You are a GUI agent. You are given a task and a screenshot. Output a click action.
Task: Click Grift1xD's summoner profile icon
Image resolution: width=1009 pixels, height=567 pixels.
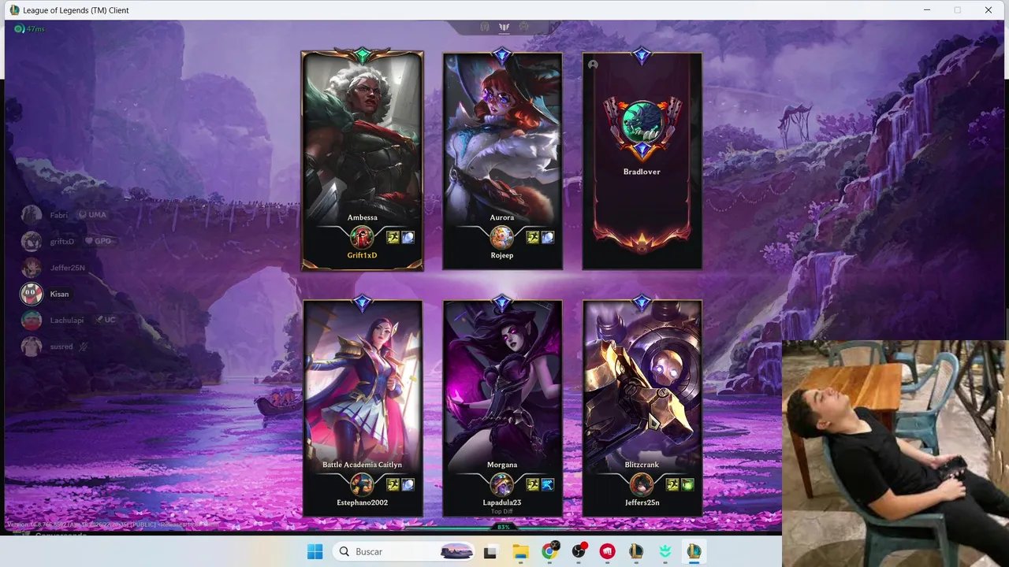(362, 237)
